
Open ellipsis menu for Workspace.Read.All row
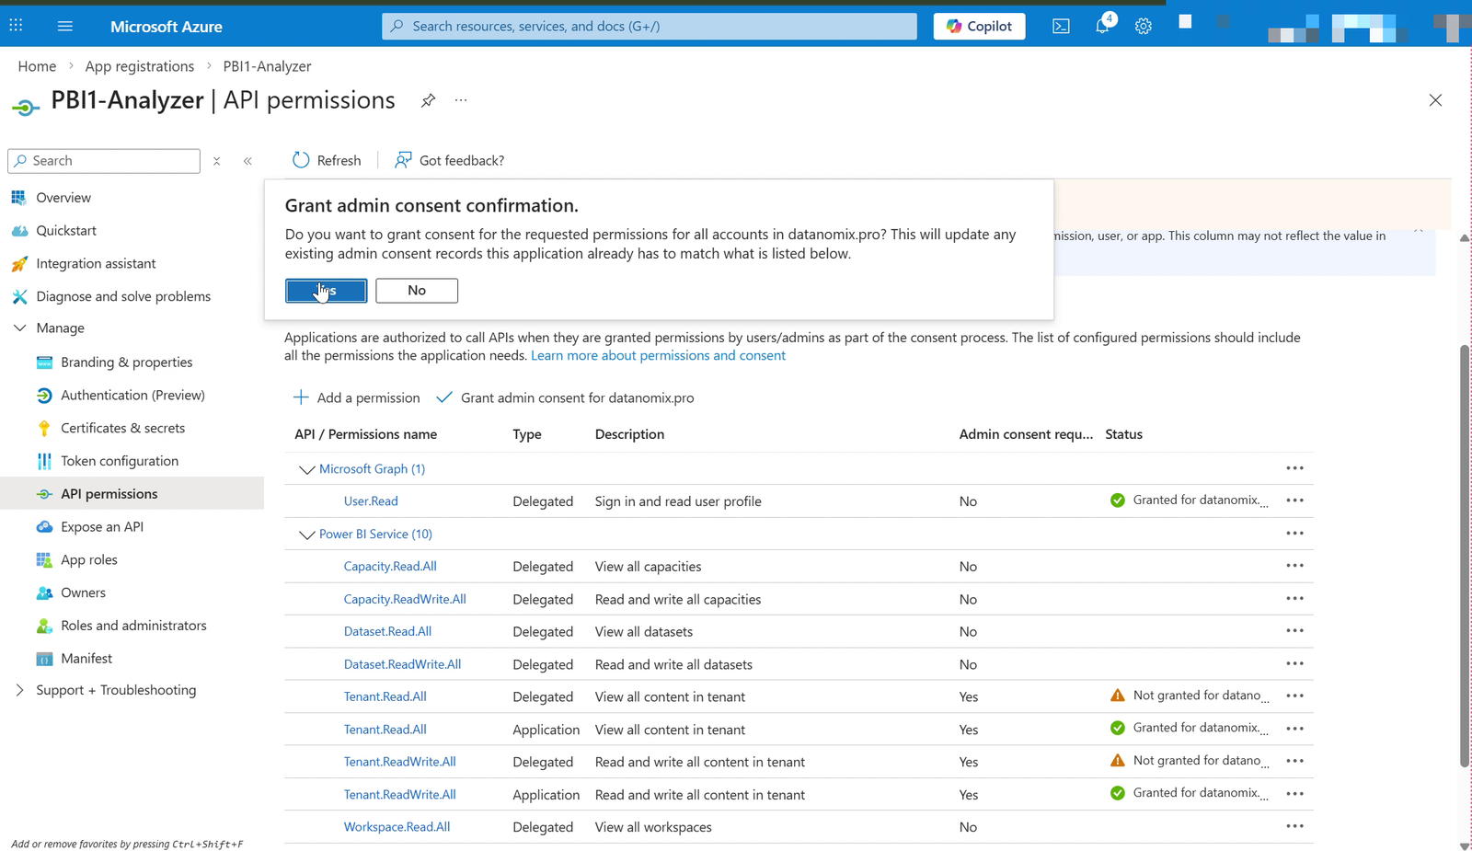tap(1294, 826)
